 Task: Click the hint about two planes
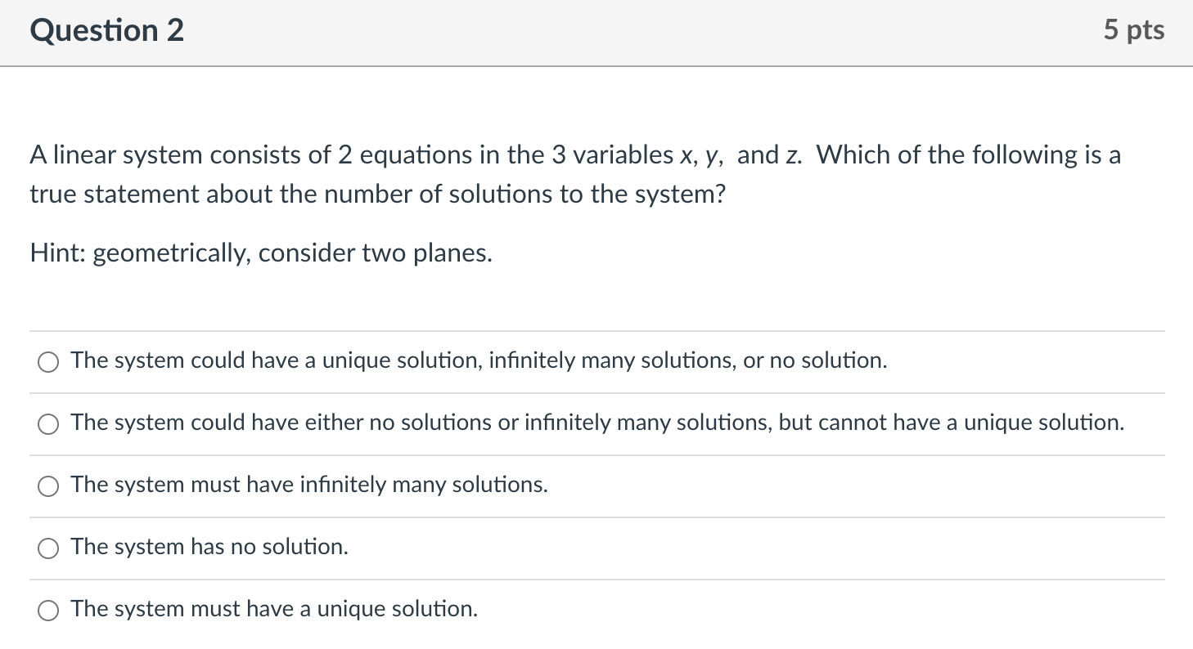pos(260,253)
